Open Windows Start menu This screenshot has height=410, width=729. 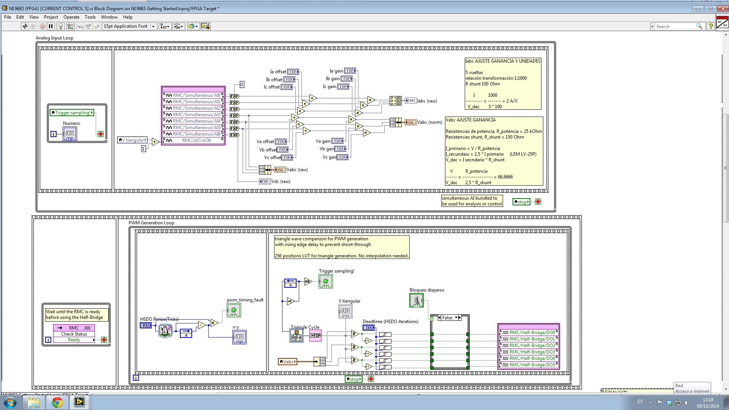tap(10, 402)
